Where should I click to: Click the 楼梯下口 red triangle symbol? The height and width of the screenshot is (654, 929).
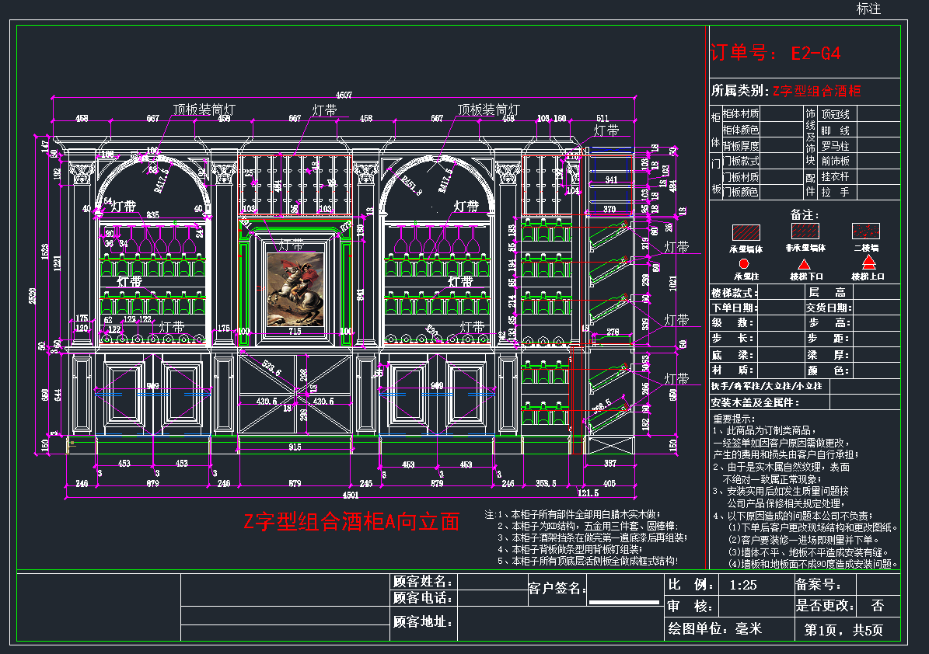pos(804,264)
